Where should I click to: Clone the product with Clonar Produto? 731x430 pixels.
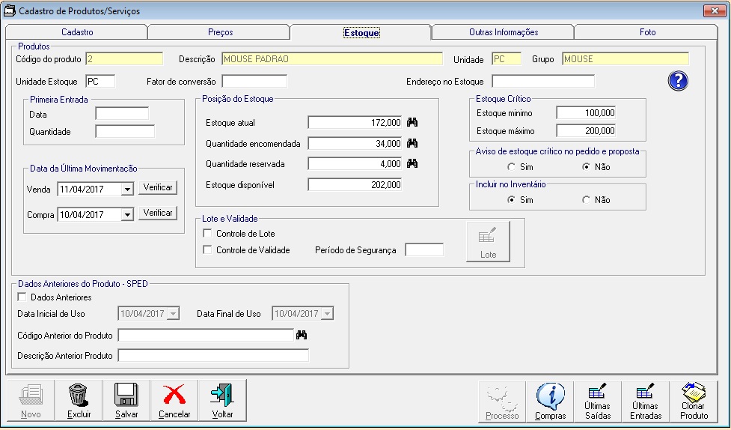coord(694,401)
